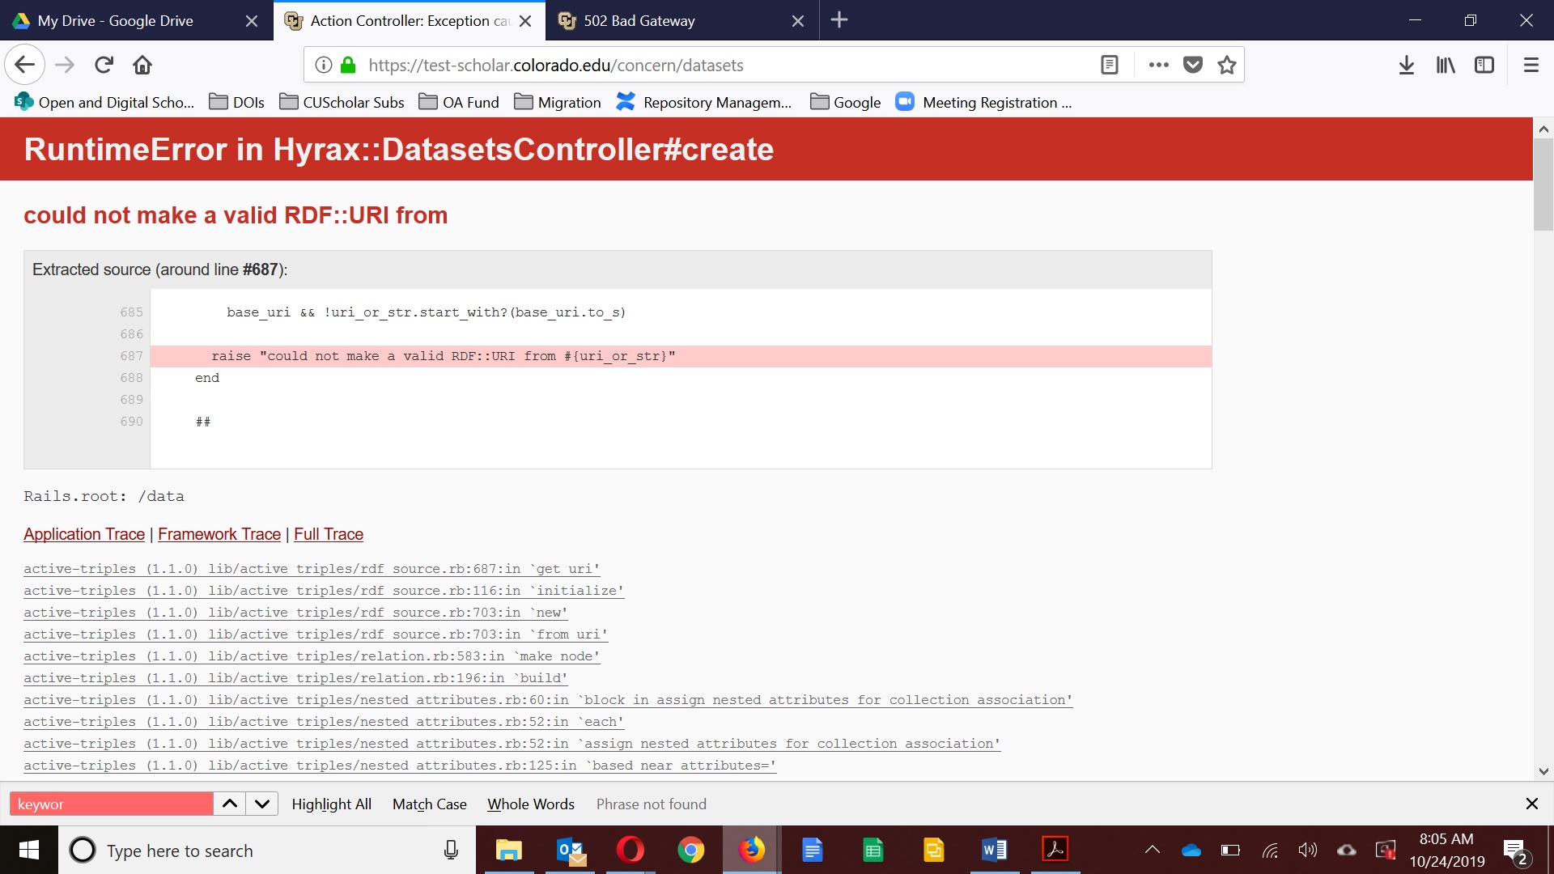1554x874 pixels.
Task: Show the Framework Trace
Action: tap(219, 534)
